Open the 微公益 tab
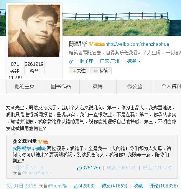181x189 pixels. click(x=135, y=86)
